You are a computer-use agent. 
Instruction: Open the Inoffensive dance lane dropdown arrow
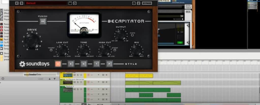[x=98, y=82]
